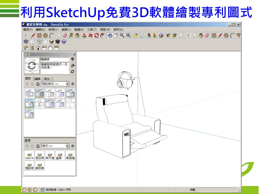This screenshot has width=259, height=194.
Task: Activate the Zoom magnifier tool
Action: [122, 35]
